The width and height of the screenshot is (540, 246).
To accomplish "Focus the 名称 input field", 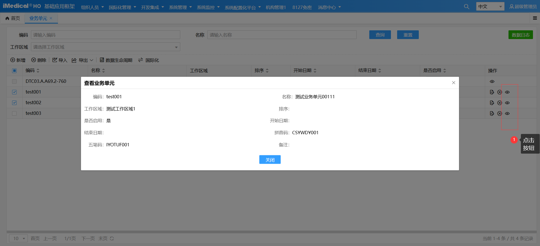I will [282, 35].
